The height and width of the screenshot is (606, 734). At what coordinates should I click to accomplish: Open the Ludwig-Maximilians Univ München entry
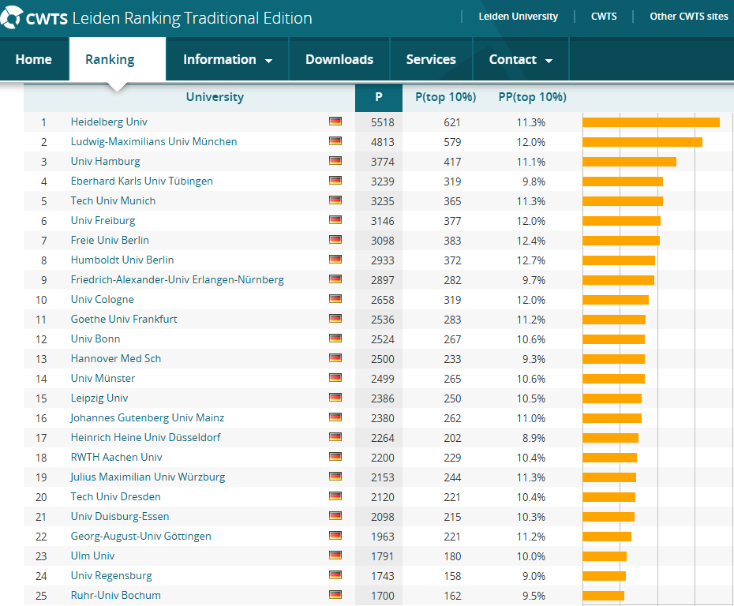154,141
